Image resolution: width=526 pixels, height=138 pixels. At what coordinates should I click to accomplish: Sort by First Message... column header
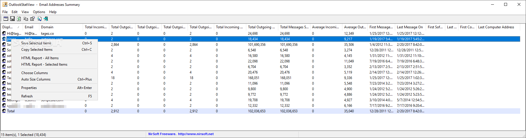[x=381, y=27]
